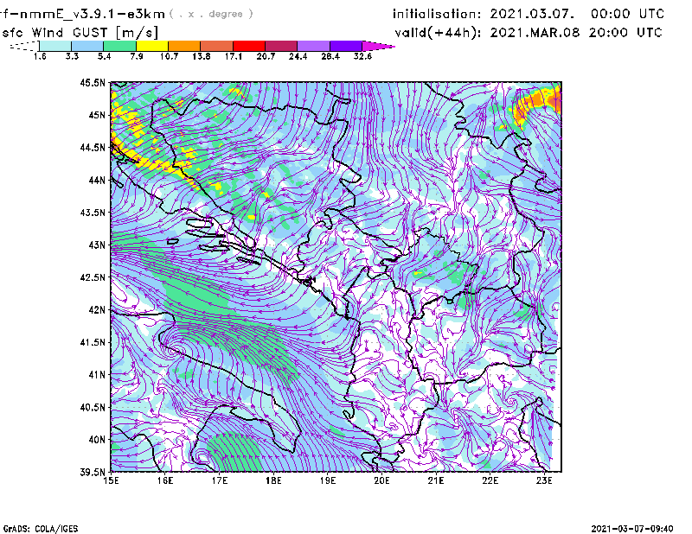Click the light blue 3.3–5.4 legend swatch

87,46
